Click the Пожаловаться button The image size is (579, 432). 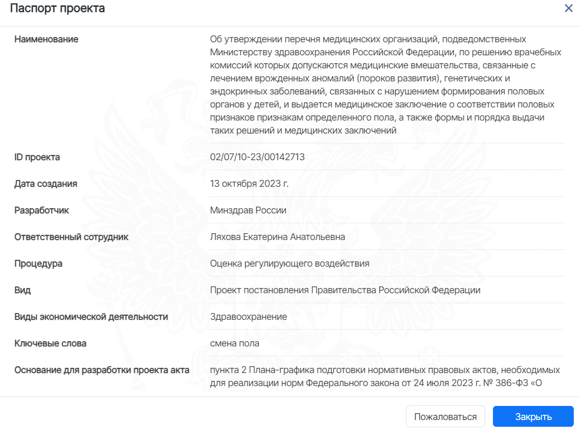point(445,416)
